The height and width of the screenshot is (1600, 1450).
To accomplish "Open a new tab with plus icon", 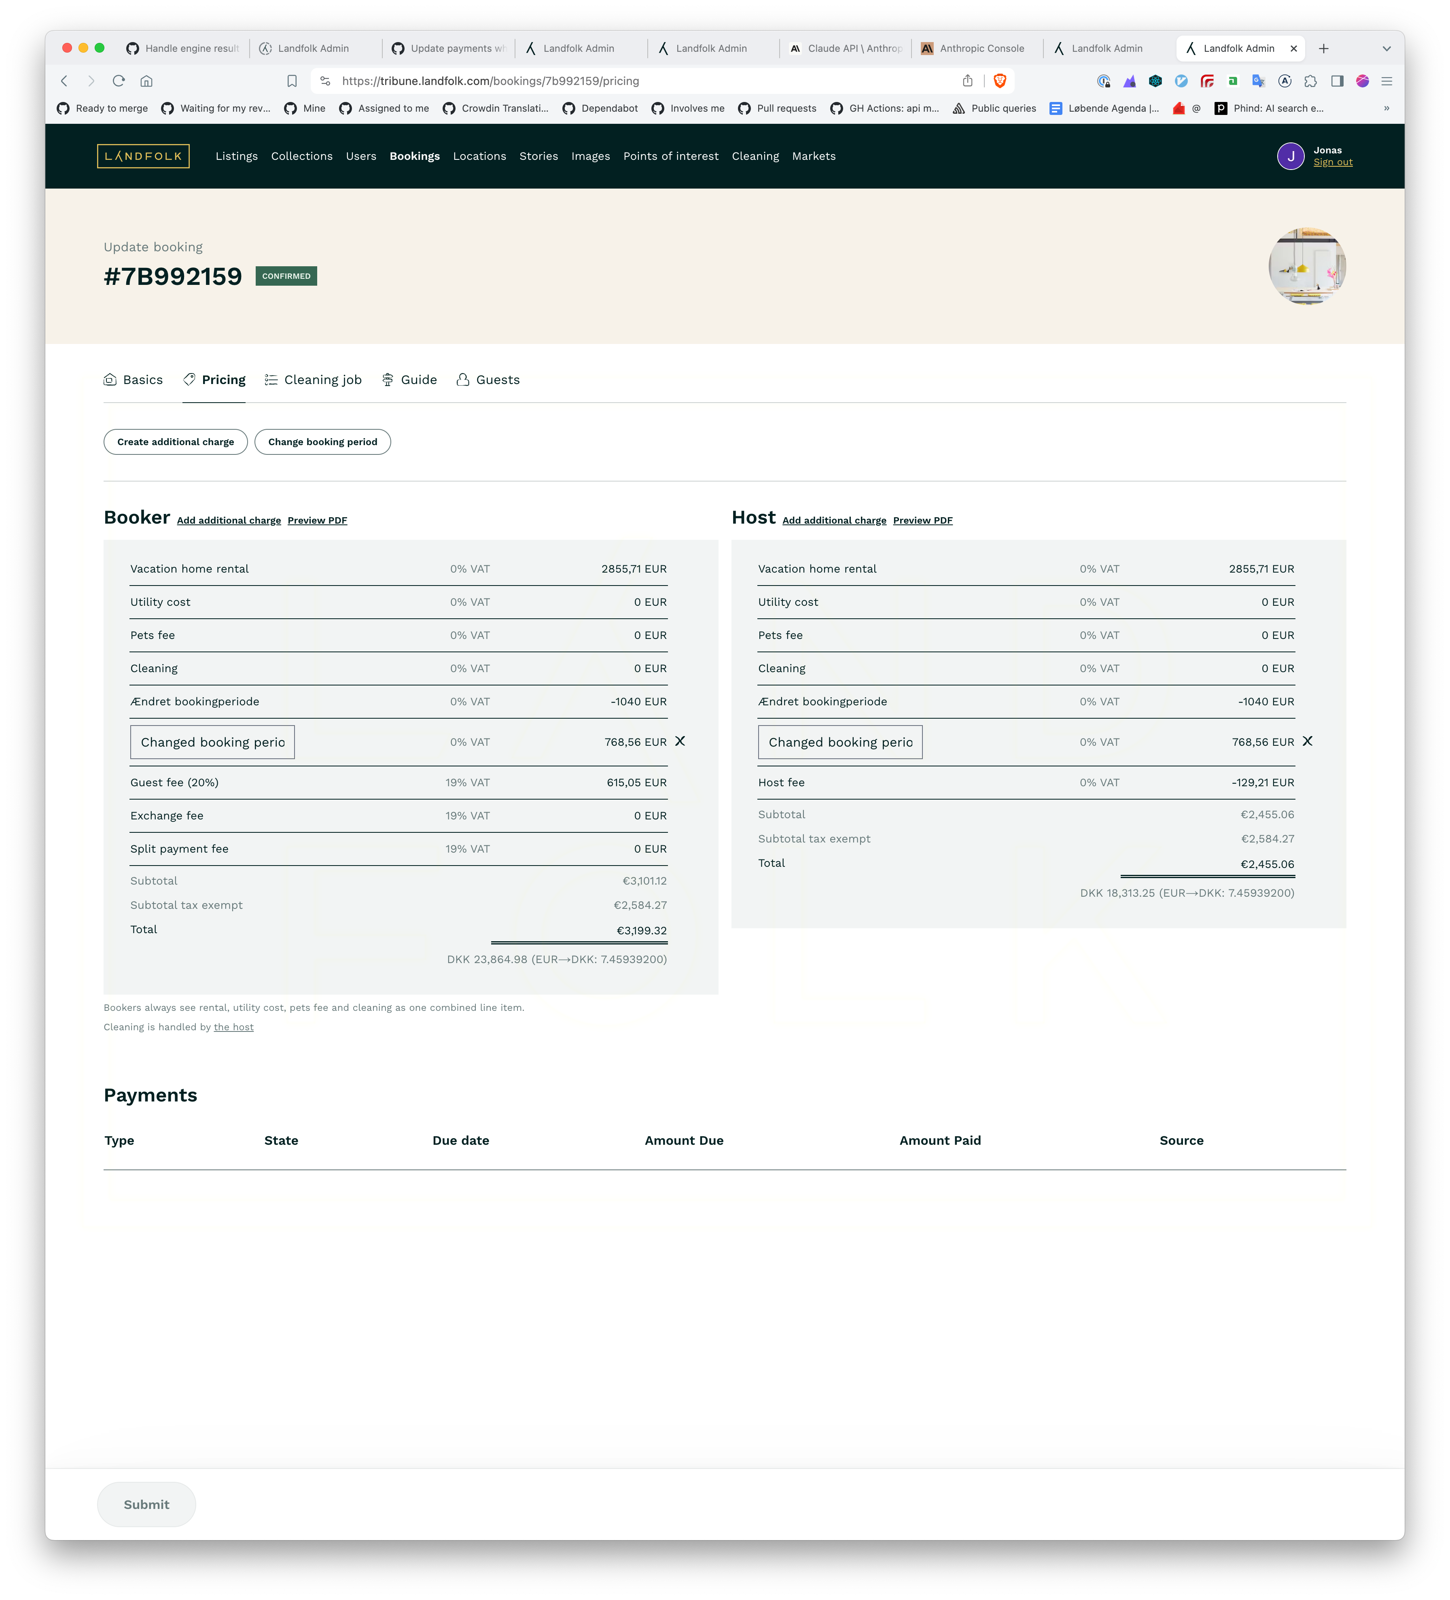I will (1324, 49).
